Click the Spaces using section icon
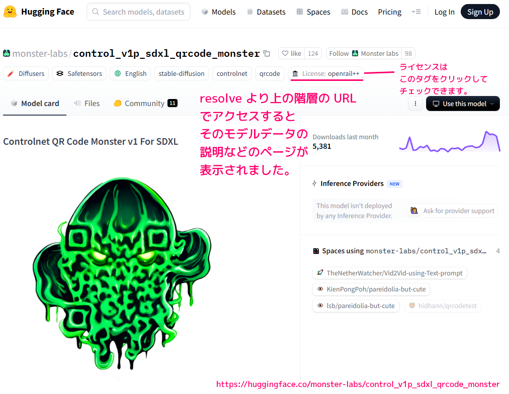 [316, 251]
